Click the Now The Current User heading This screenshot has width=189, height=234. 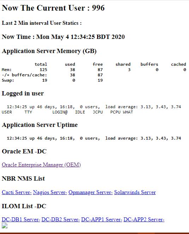pyautogui.click(x=53, y=8)
